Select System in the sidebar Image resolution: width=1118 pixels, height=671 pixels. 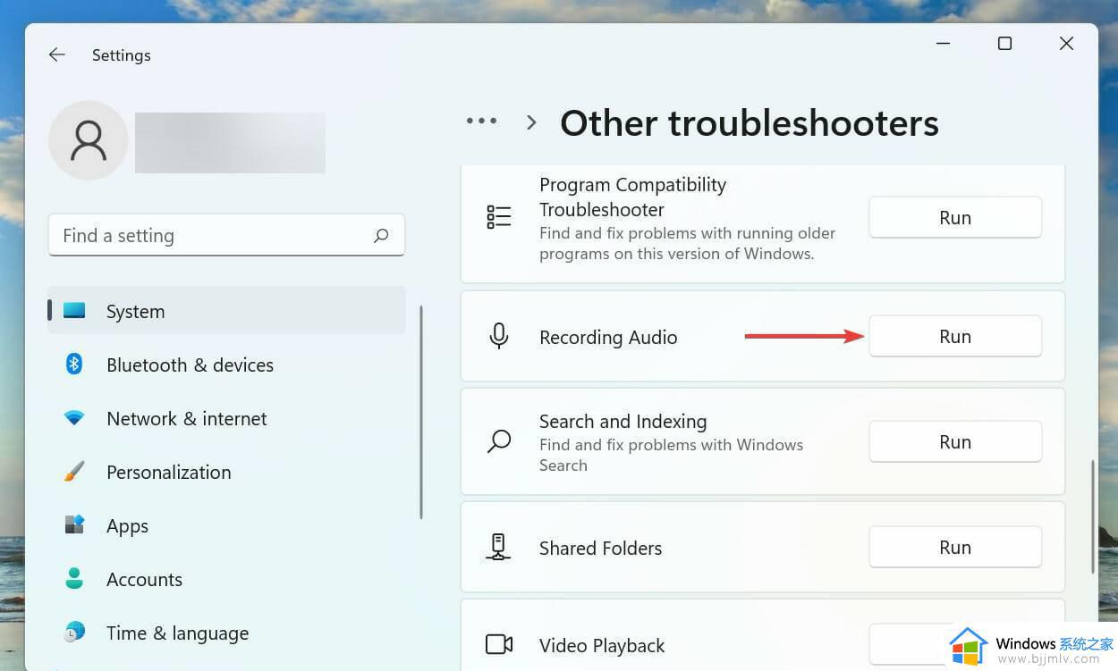click(226, 311)
